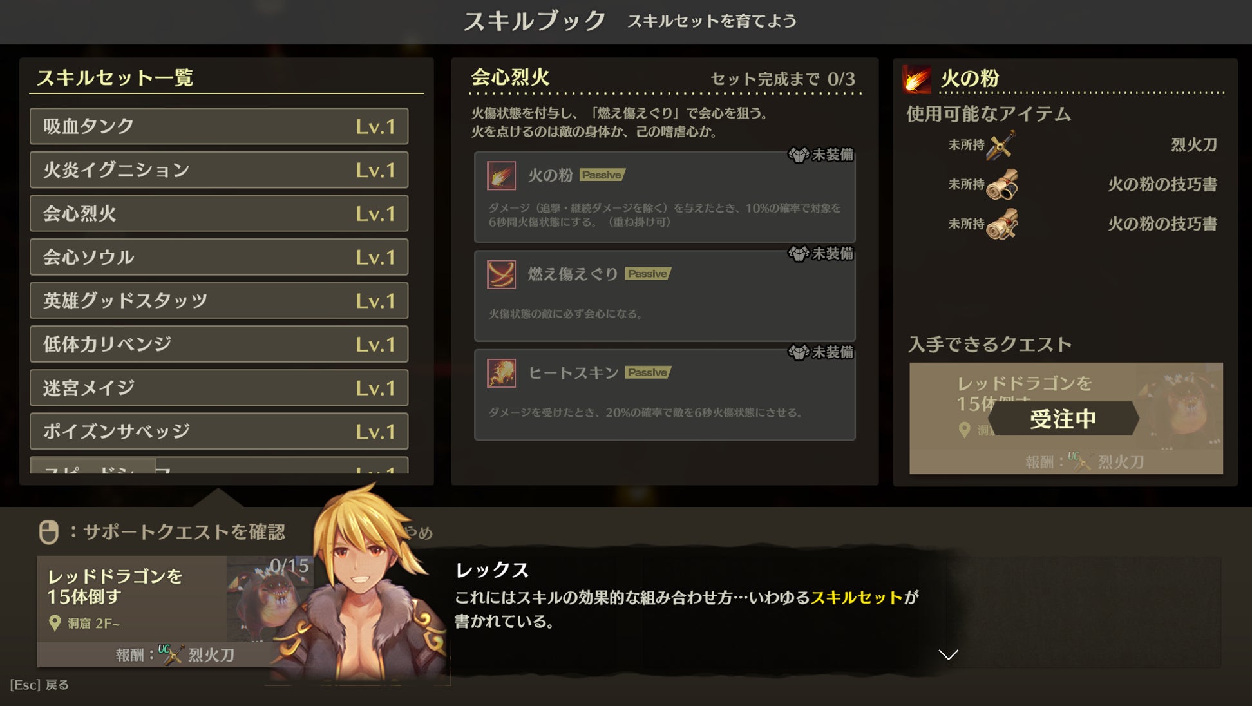The height and width of the screenshot is (706, 1252).
Task: Select the 吸血タンク skill set
Action: pyautogui.click(x=219, y=126)
